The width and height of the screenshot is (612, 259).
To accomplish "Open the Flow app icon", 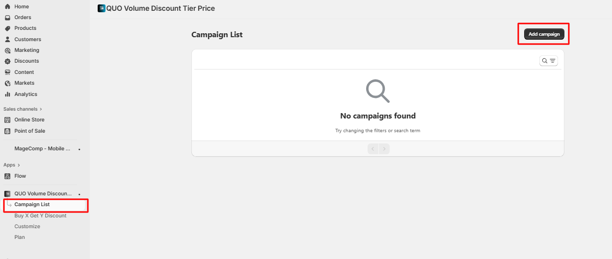I will (x=7, y=176).
